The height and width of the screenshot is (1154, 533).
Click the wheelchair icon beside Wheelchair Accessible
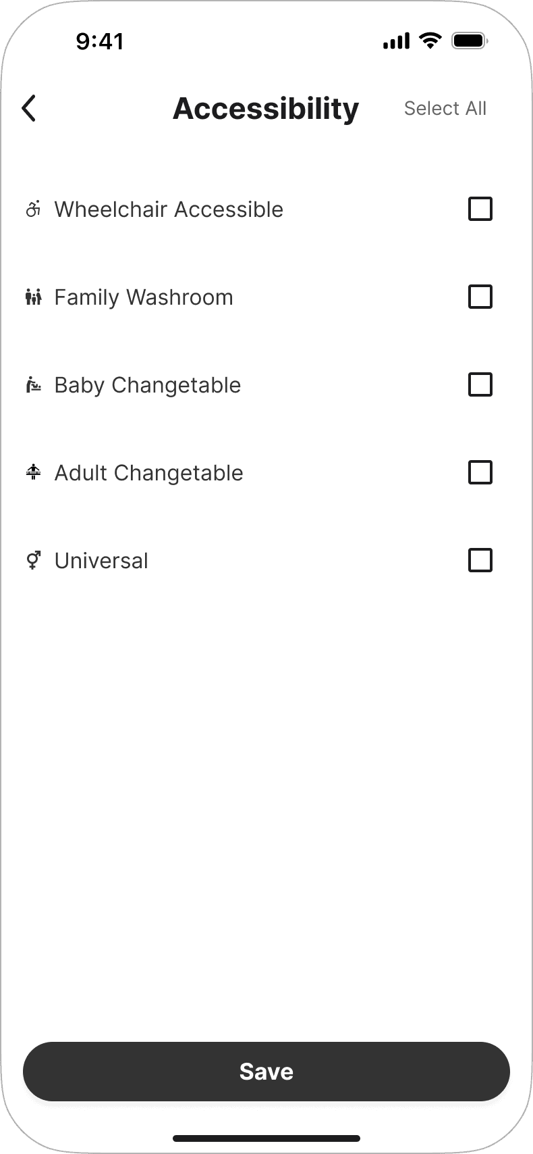point(33,209)
